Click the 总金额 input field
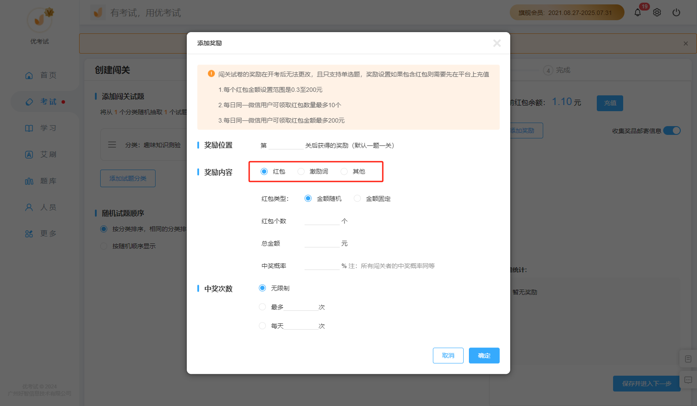Screen dimensions: 697x406 pos(322,243)
